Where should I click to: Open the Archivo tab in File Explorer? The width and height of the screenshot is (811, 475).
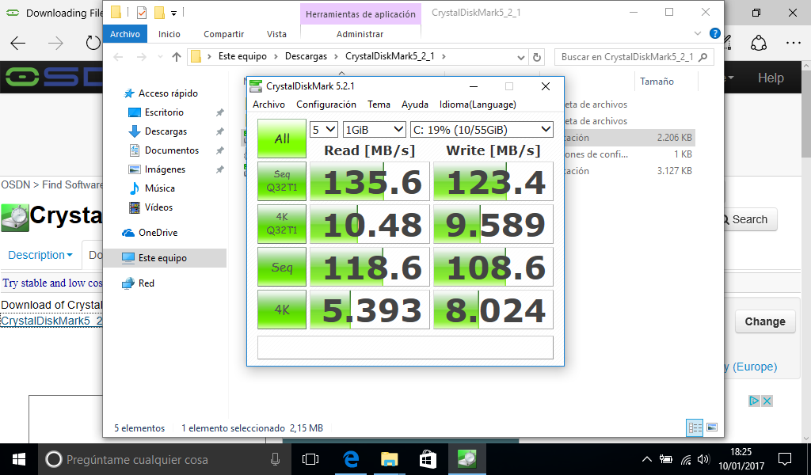tap(125, 34)
